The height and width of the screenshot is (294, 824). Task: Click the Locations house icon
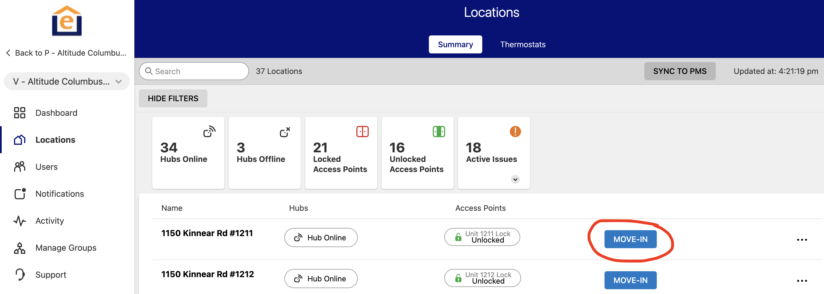click(19, 140)
